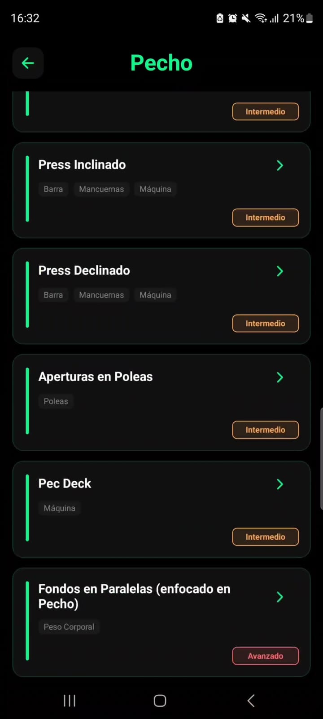Tap the Poleas equipment tag
Viewport: 323px width, 719px height.
click(56, 401)
